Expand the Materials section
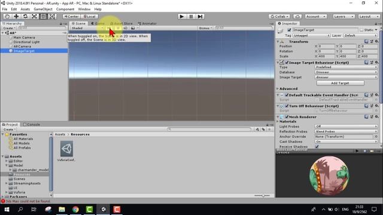Viewport: 383px width, 215px height. click(278, 121)
